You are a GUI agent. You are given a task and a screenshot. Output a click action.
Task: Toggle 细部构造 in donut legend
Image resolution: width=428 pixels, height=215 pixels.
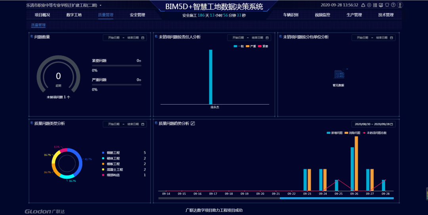click(x=111, y=175)
